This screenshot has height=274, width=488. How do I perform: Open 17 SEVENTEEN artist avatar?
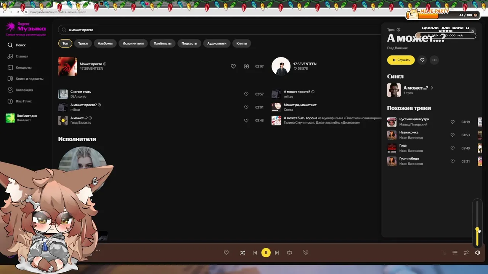pyautogui.click(x=281, y=66)
